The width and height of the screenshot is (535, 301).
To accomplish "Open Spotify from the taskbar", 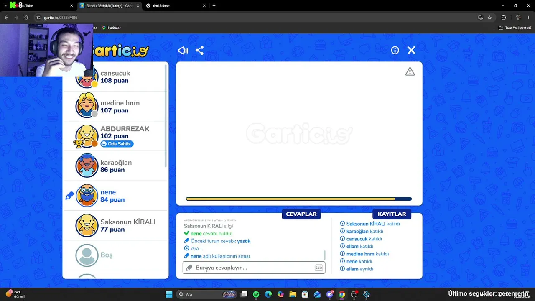I will 256,294.
